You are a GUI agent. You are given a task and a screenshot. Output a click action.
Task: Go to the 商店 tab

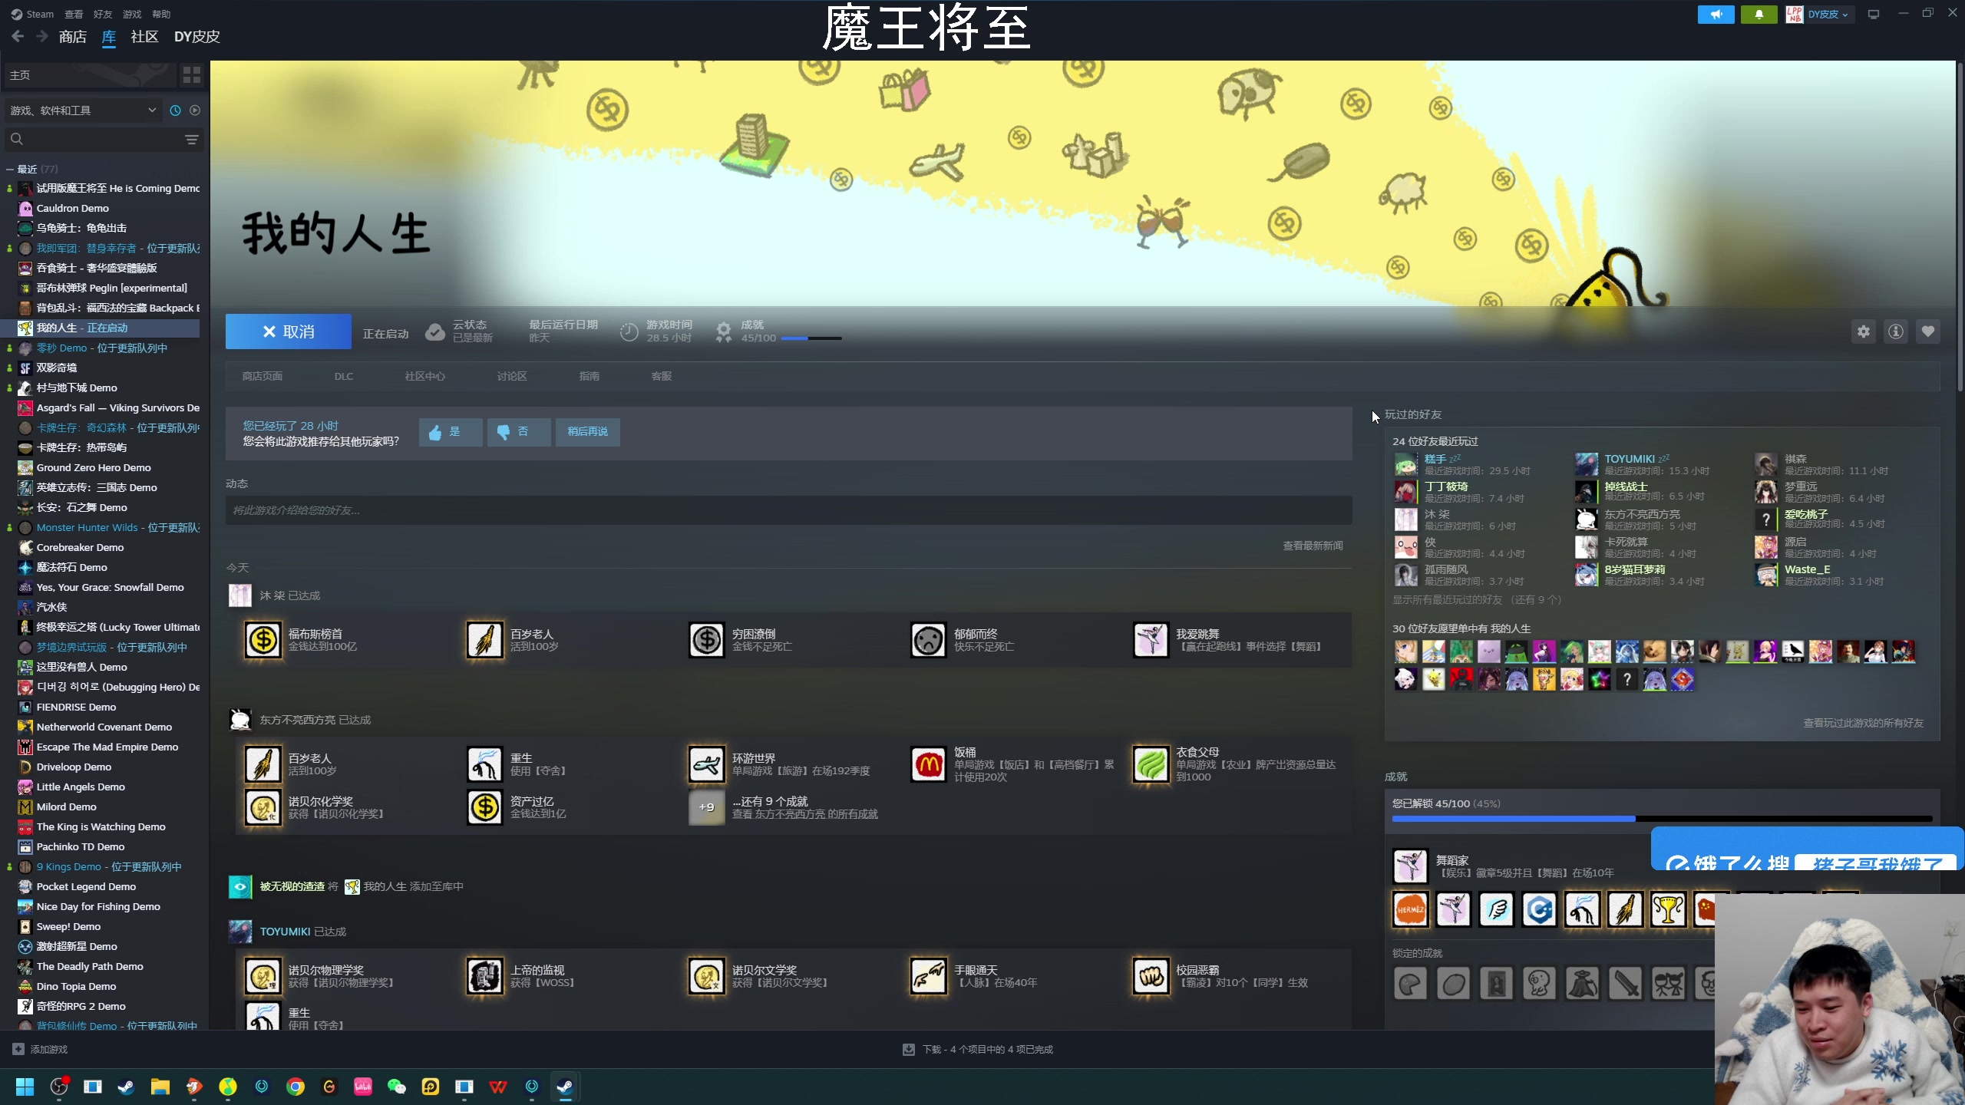pyautogui.click(x=73, y=37)
